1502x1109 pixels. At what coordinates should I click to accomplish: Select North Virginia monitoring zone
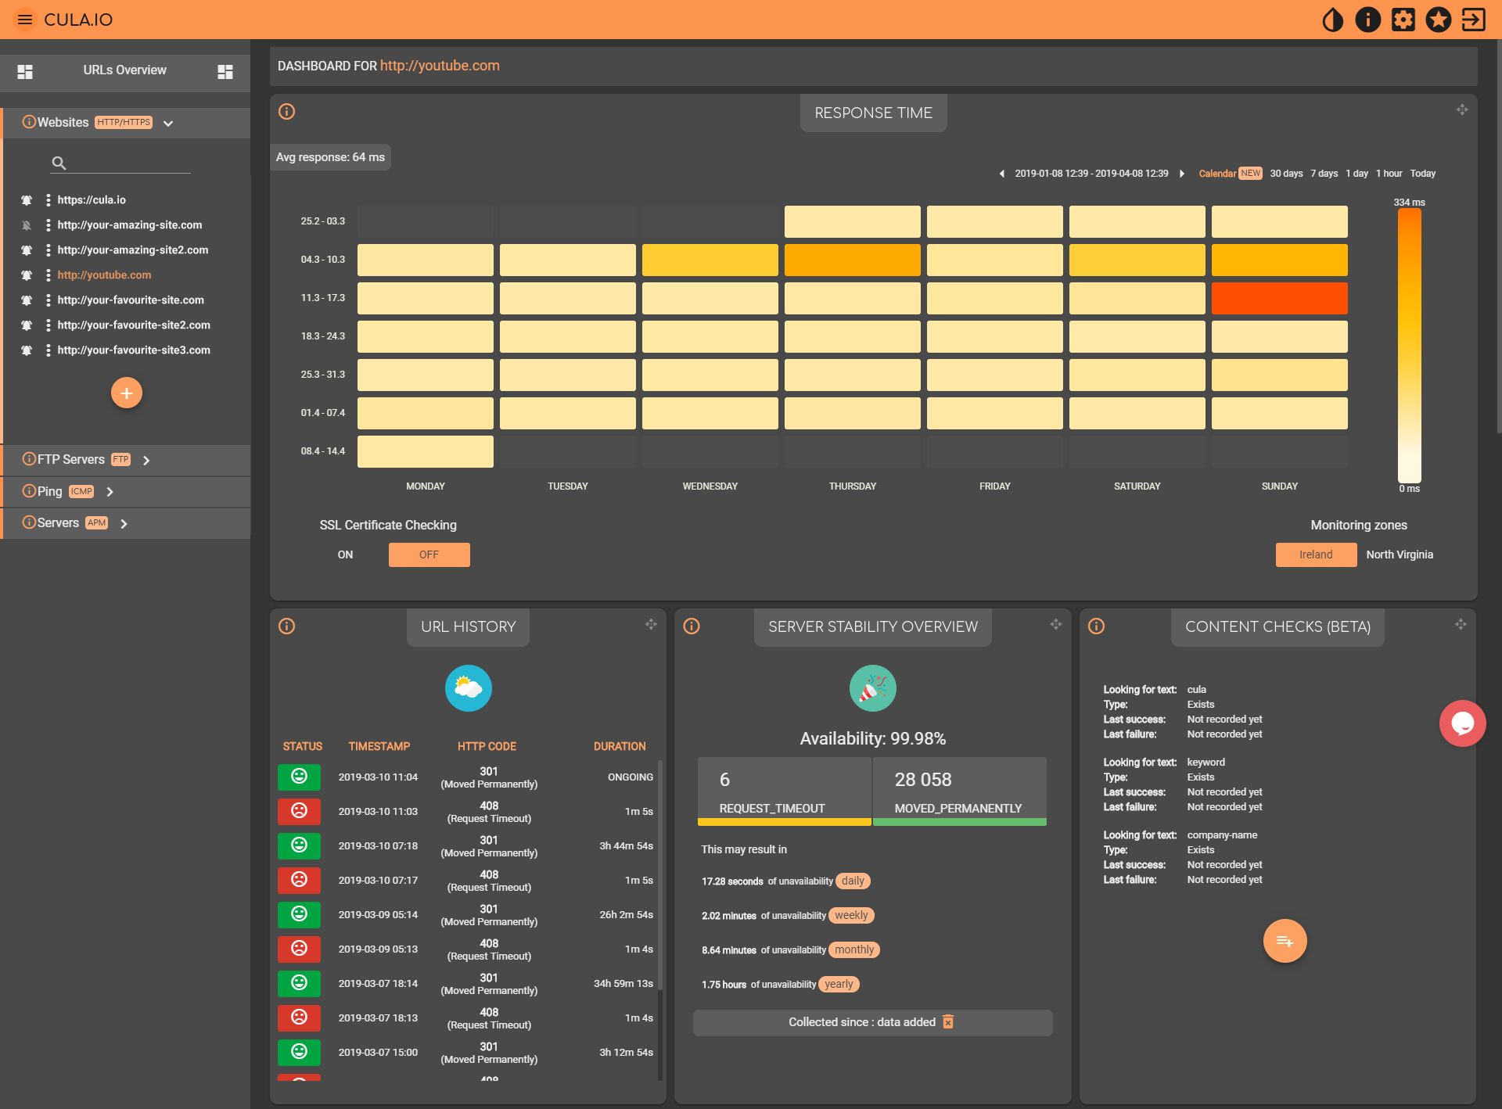pyautogui.click(x=1399, y=554)
